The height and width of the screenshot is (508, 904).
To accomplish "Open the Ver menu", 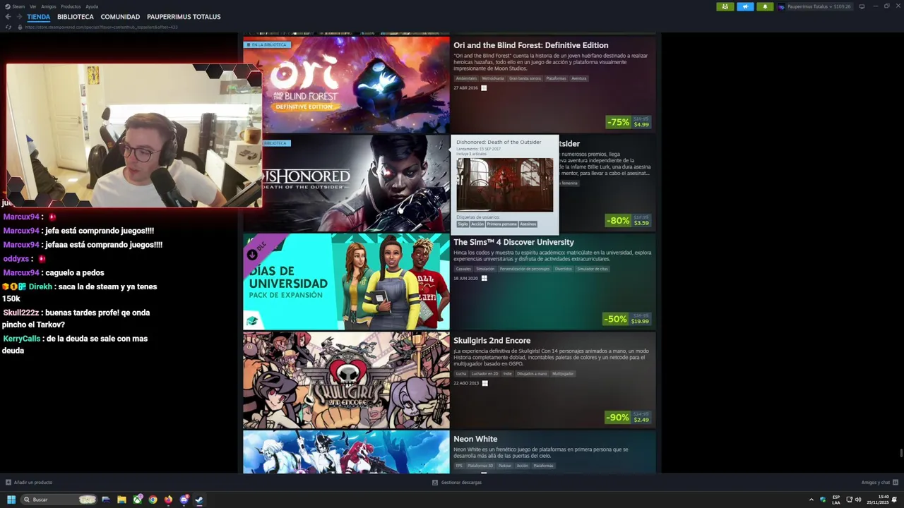I will click(x=33, y=6).
